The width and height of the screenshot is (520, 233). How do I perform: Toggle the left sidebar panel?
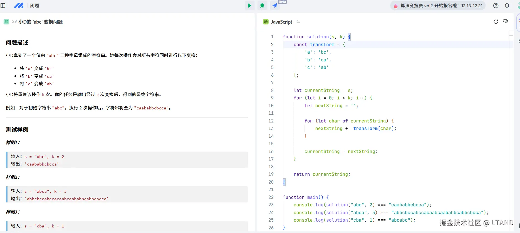pyautogui.click(x=3, y=6)
